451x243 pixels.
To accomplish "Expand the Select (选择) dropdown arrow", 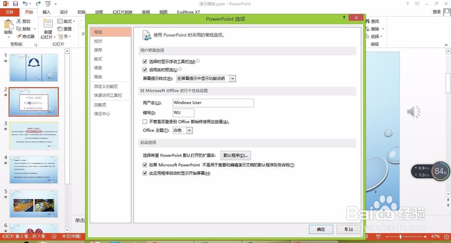I will click(381, 37).
